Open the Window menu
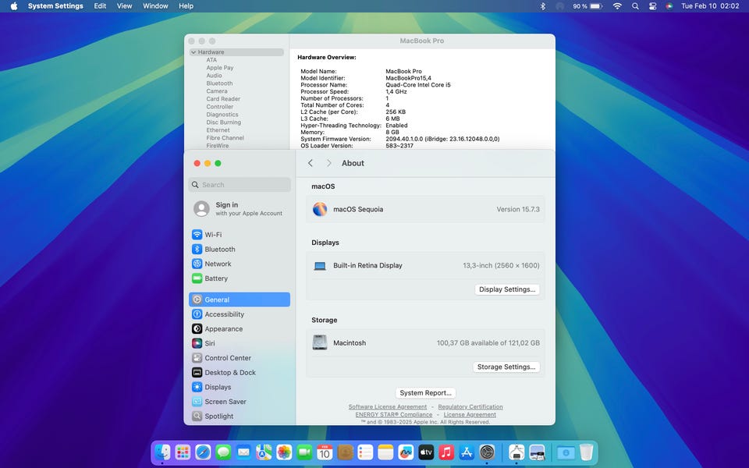The image size is (749, 468). click(155, 6)
